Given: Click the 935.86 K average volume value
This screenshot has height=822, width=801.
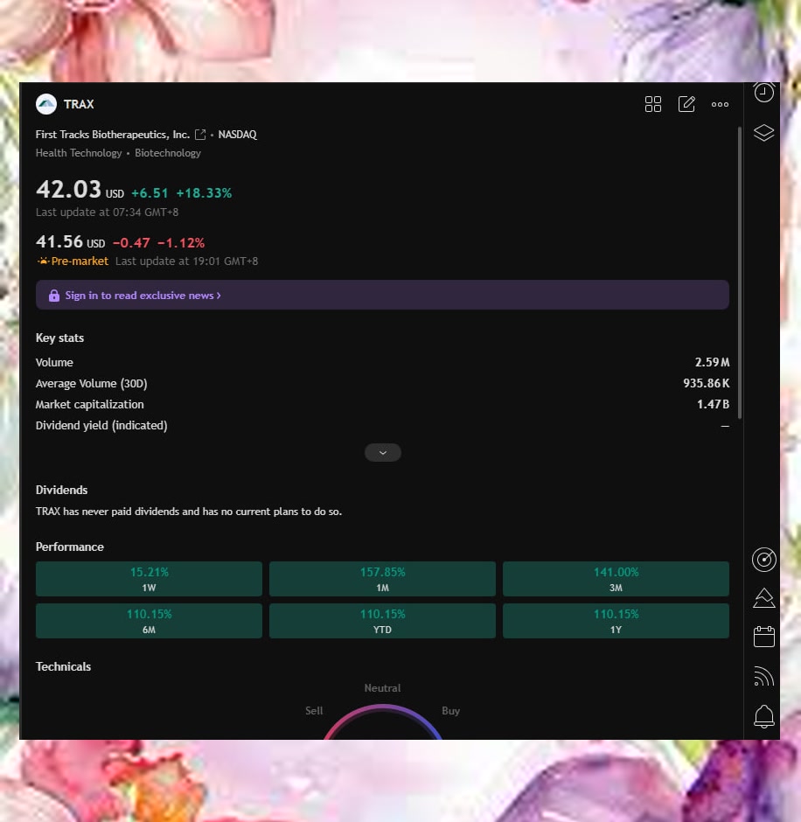Looking at the screenshot, I should click(x=706, y=383).
